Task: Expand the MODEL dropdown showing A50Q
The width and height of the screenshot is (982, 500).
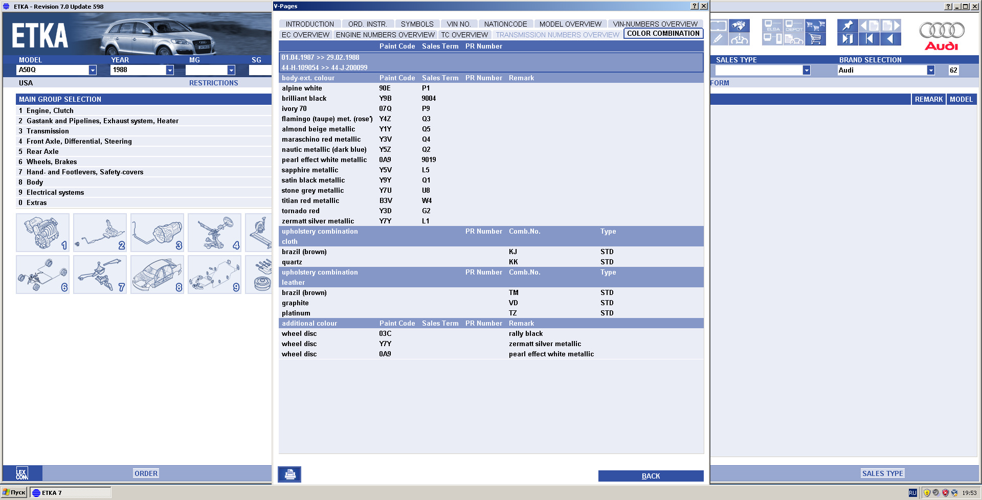Action: (93, 70)
